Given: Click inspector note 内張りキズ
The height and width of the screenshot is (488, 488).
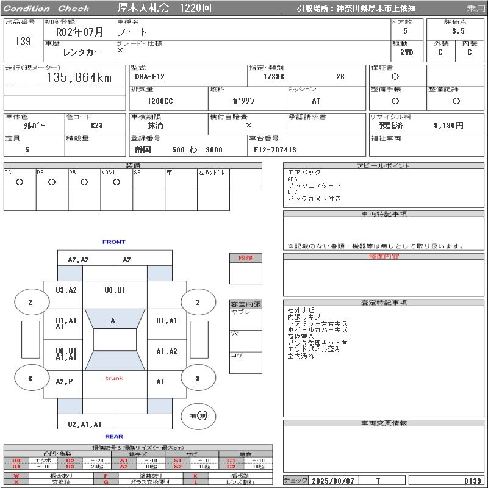Looking at the screenshot, I should pos(304,317).
